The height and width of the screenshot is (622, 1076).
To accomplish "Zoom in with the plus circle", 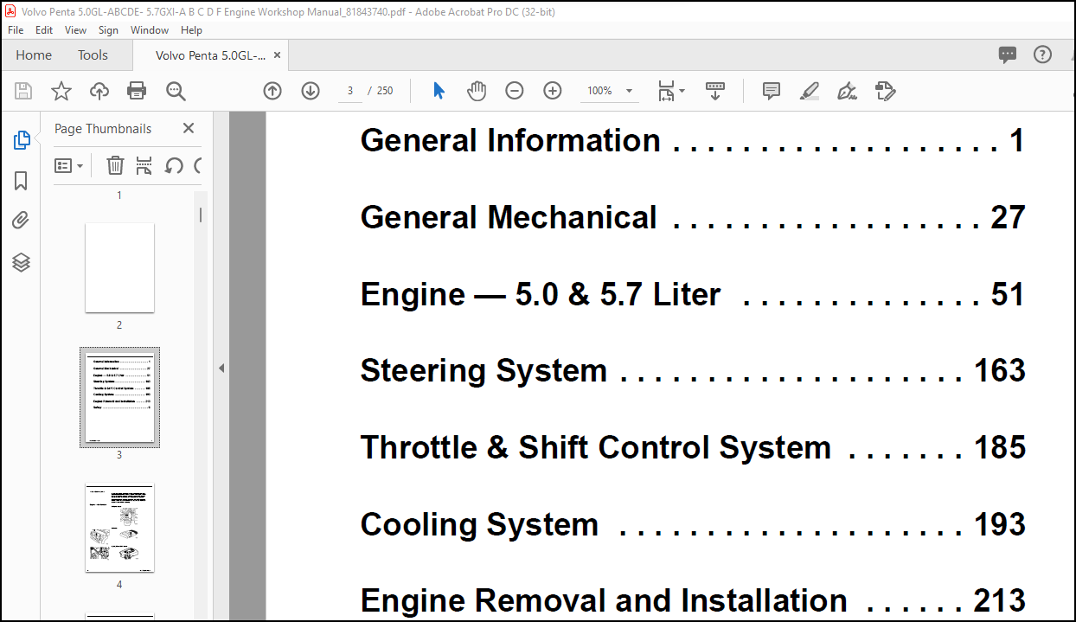I will click(553, 91).
